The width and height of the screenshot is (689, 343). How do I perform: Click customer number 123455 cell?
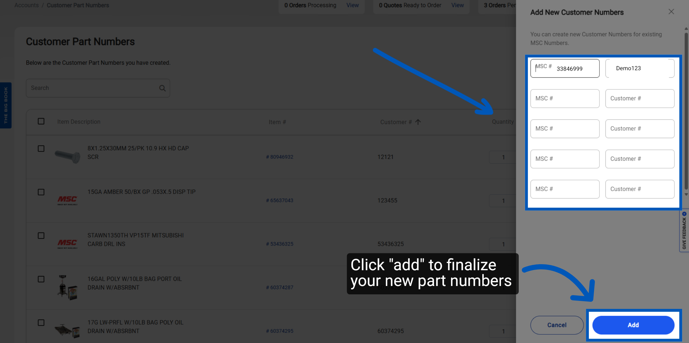[x=387, y=201]
